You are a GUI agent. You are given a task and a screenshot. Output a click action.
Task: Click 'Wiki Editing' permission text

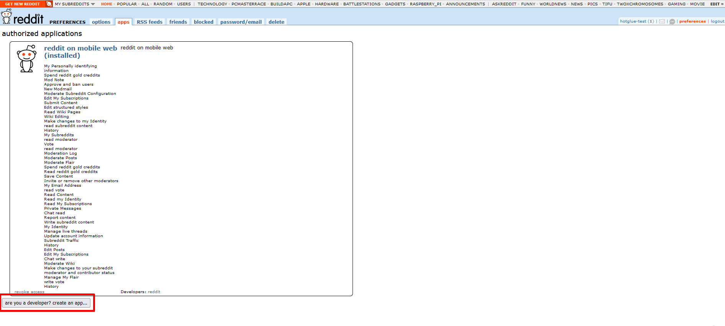coord(56,117)
